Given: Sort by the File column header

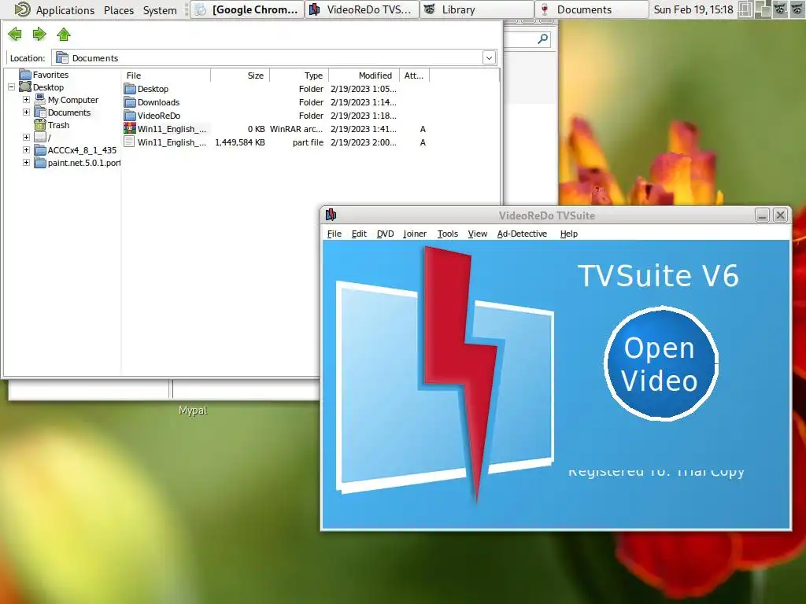Looking at the screenshot, I should [x=166, y=75].
